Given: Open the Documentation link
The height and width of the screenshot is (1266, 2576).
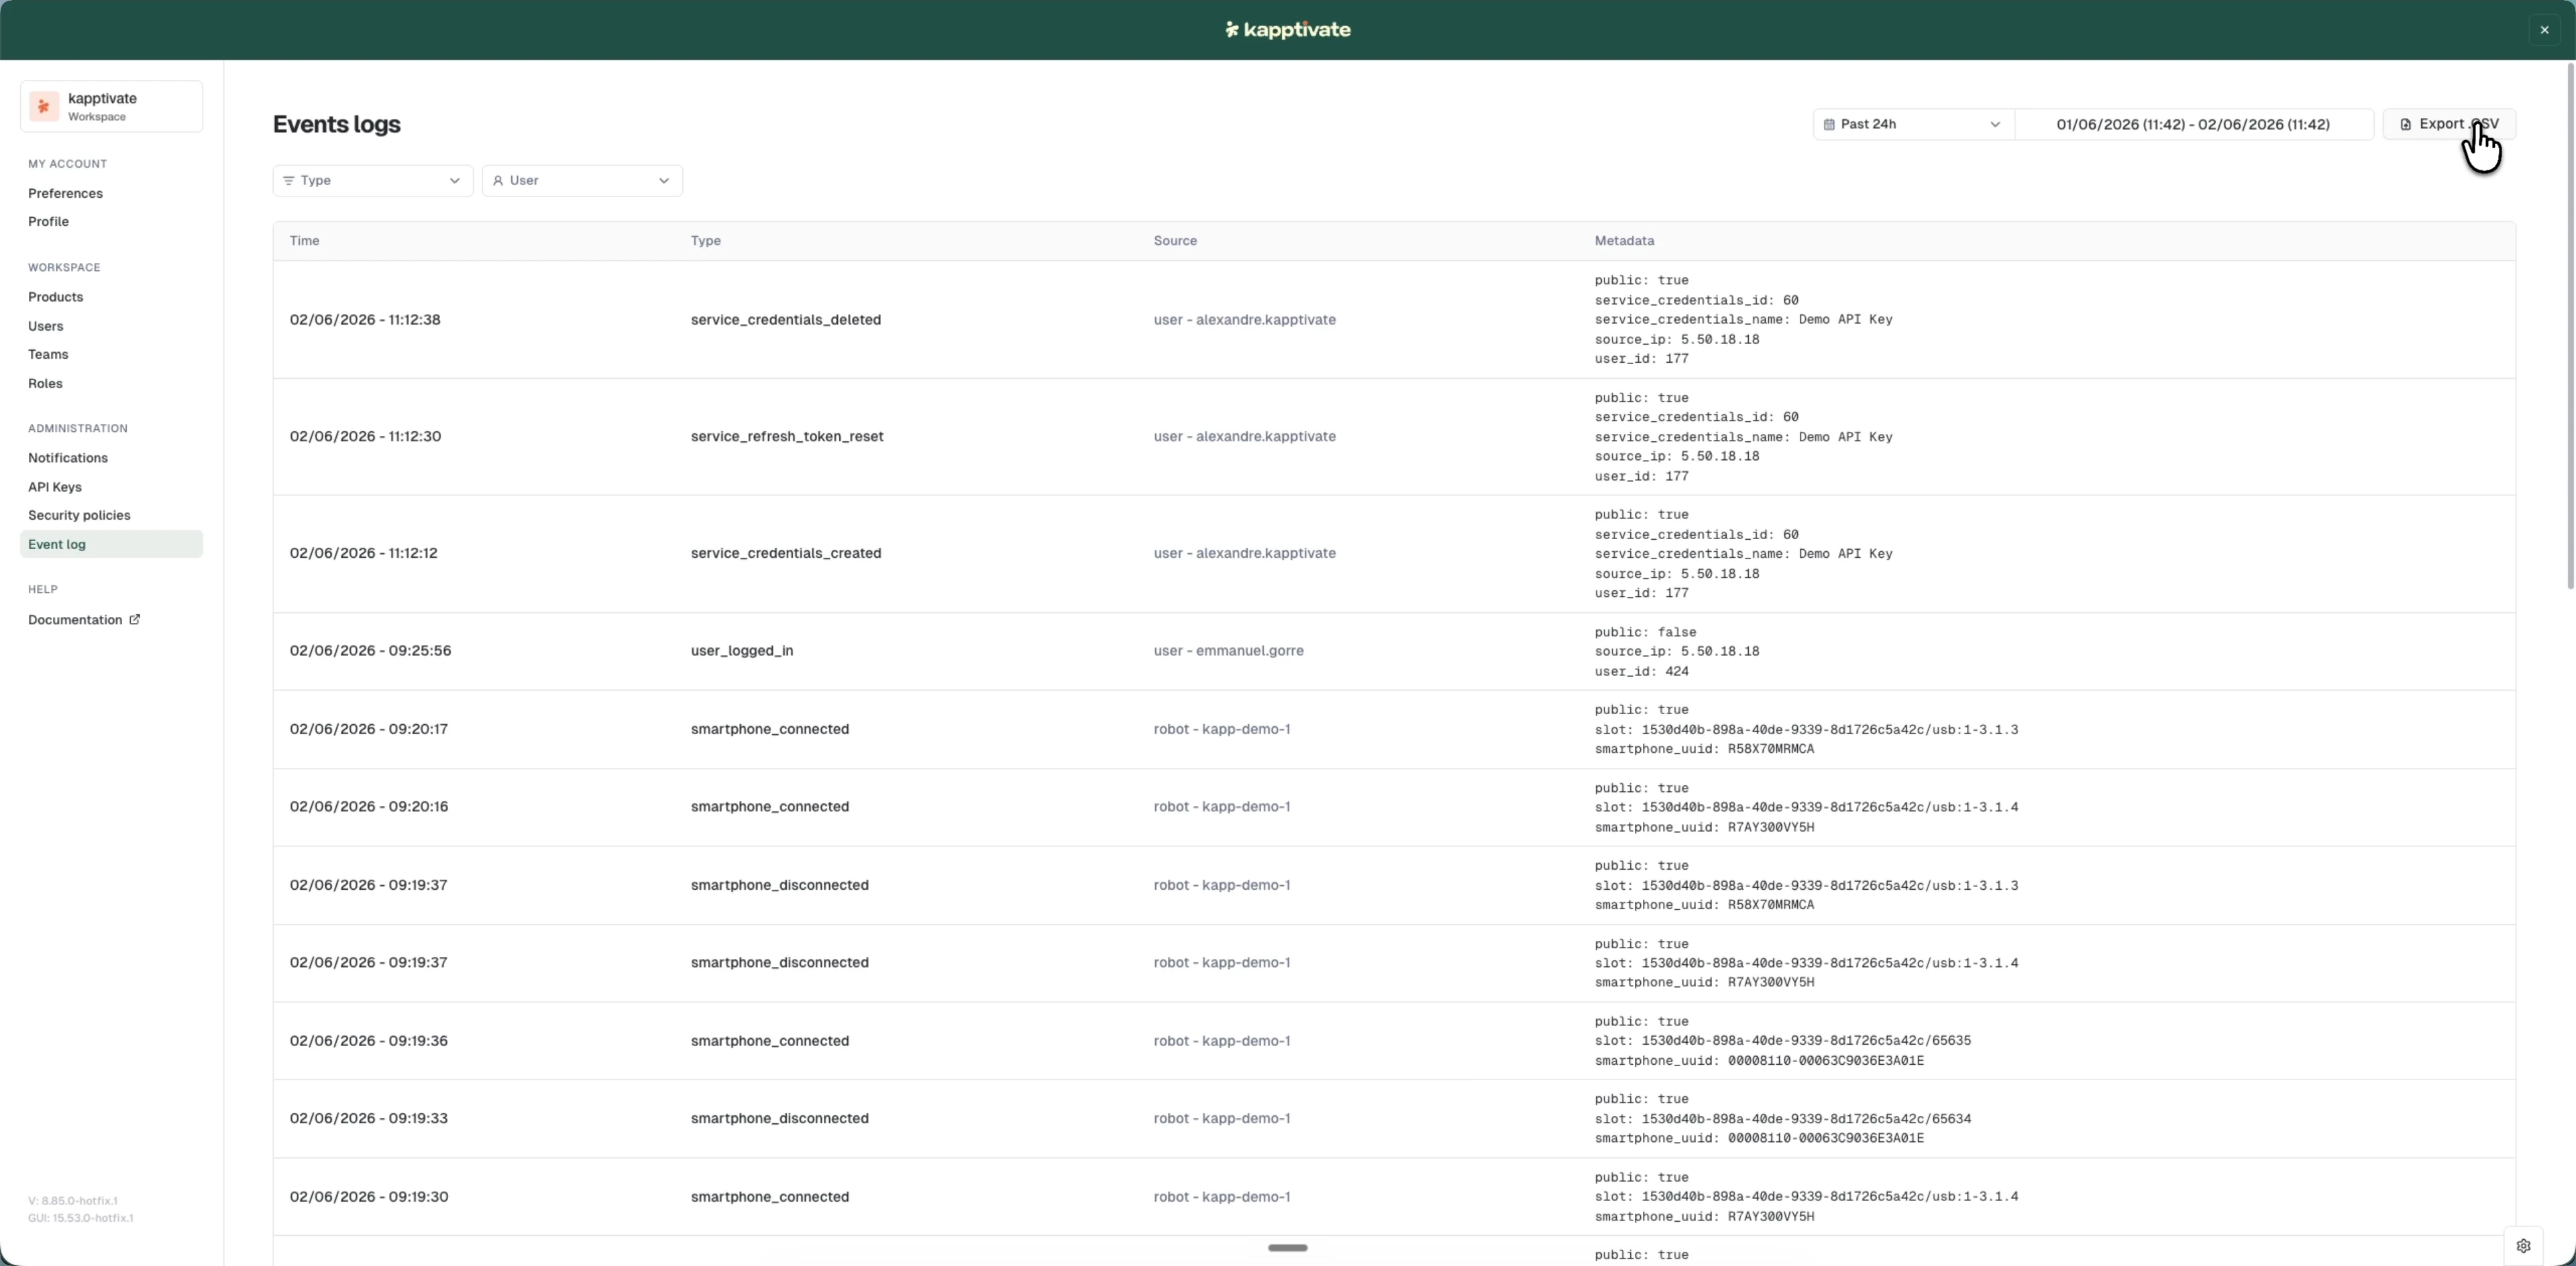Looking at the screenshot, I should [x=84, y=620].
